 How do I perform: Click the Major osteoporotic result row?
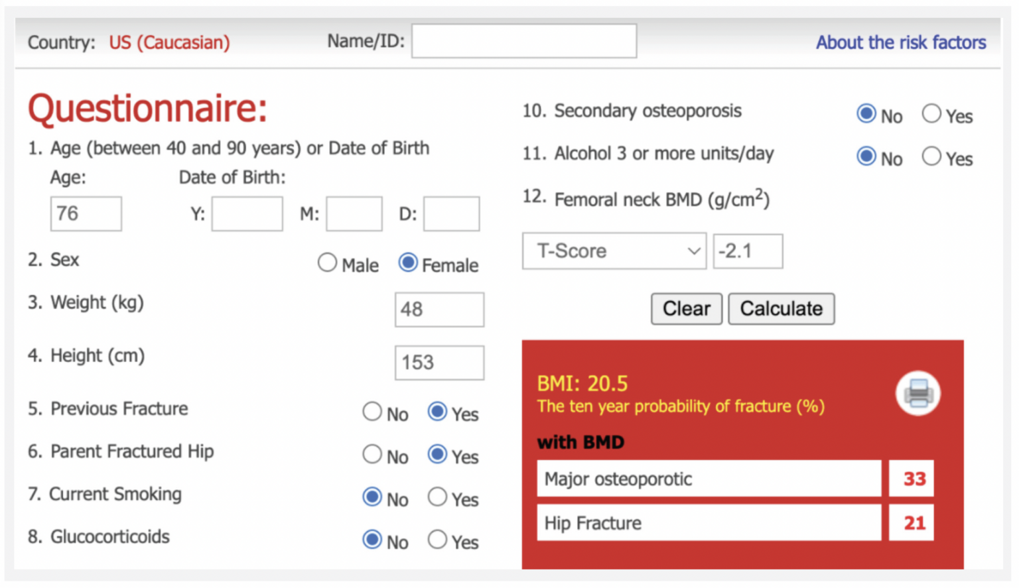[x=708, y=479]
